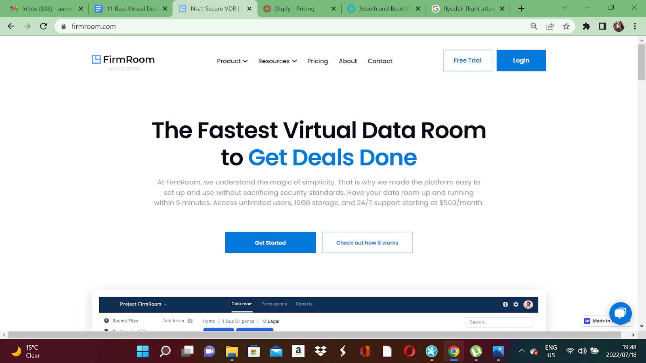This screenshot has height=363, width=646.
Task: Show hidden system tray icons
Action: (522, 351)
